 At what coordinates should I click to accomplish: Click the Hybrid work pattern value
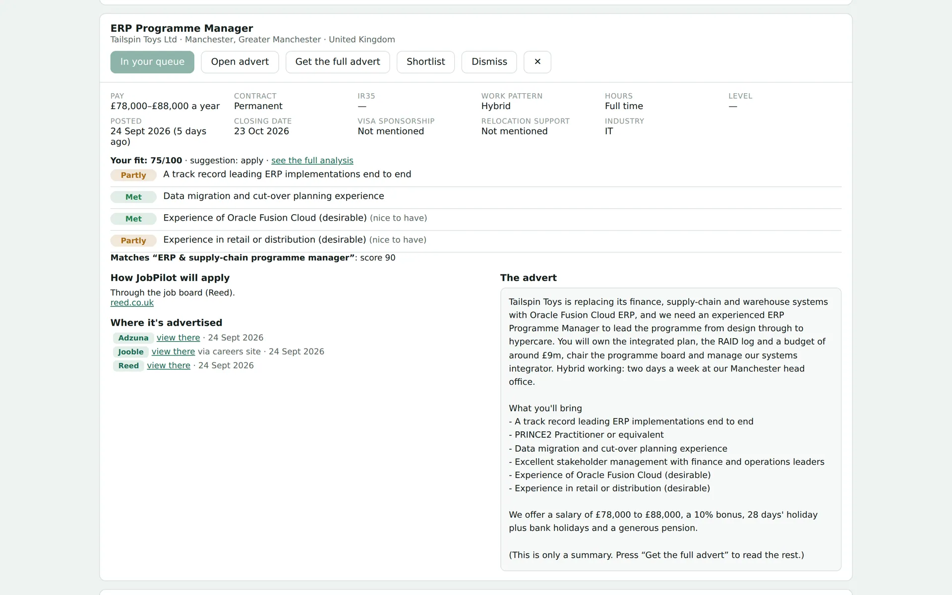point(496,106)
